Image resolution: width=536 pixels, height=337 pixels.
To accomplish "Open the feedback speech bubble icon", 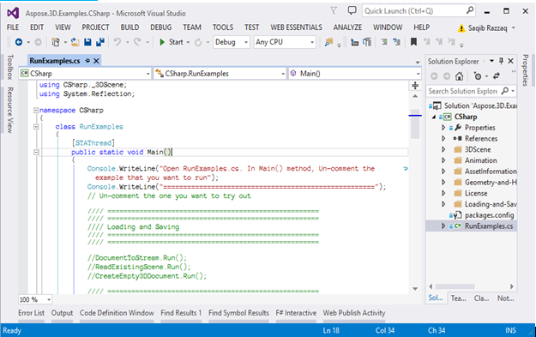I will pos(352,10).
